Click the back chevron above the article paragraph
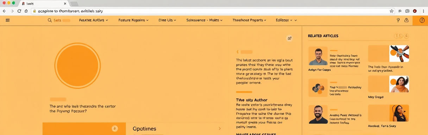Viewport: 428px width, 135px height. (x=238, y=52)
